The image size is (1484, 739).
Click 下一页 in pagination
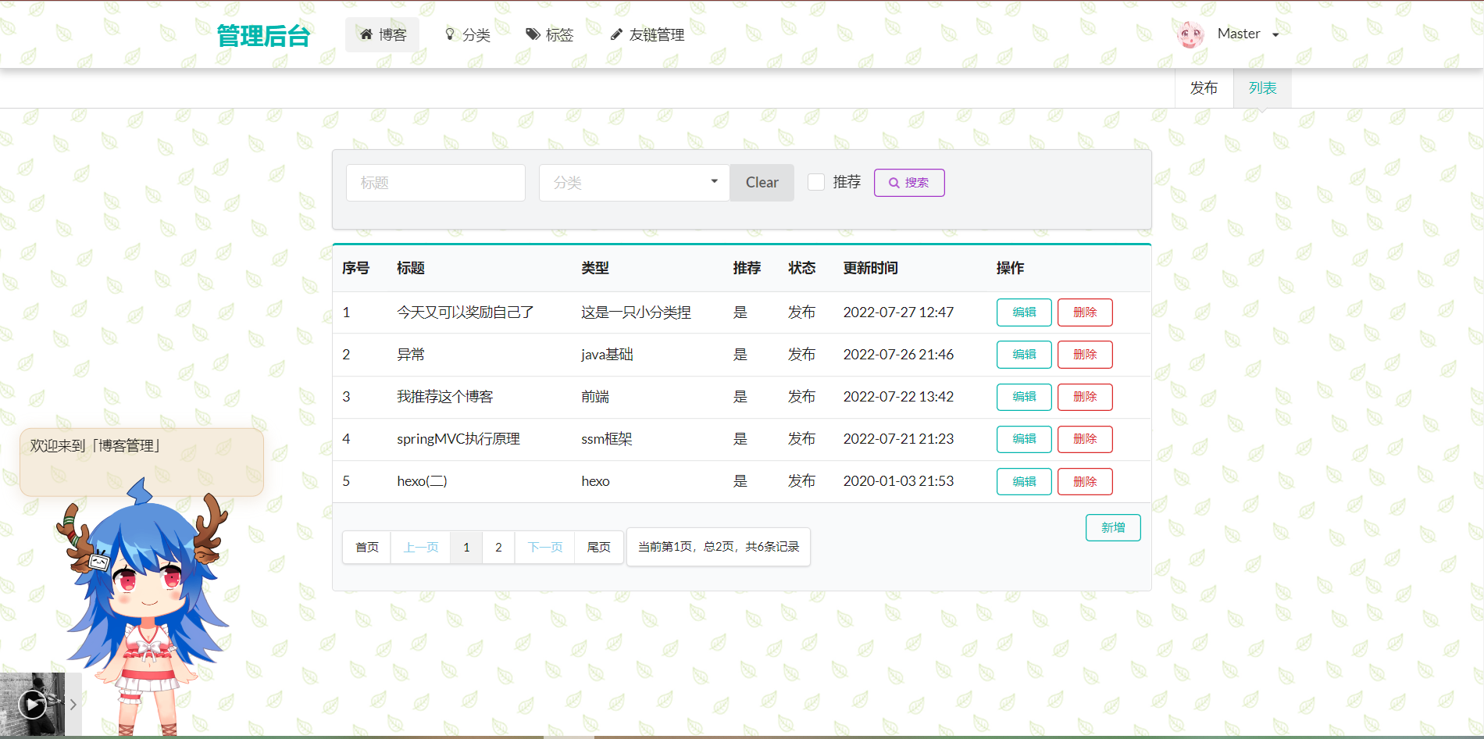click(545, 547)
